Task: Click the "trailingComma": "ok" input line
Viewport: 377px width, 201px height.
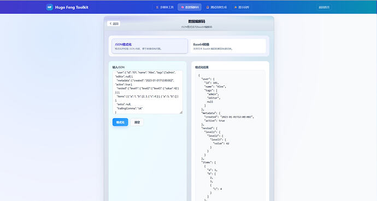Action: tap(130, 108)
